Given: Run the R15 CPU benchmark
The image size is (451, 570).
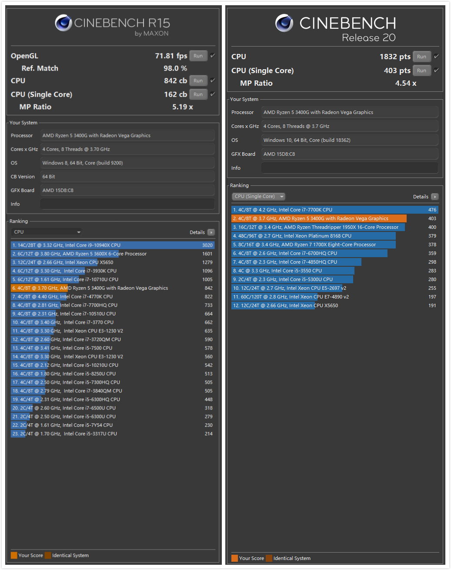Looking at the screenshot, I should tap(198, 80).
